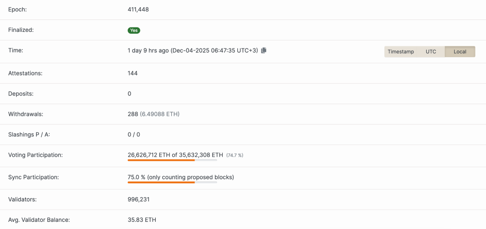Switch time display to Timestamp

[401, 51]
